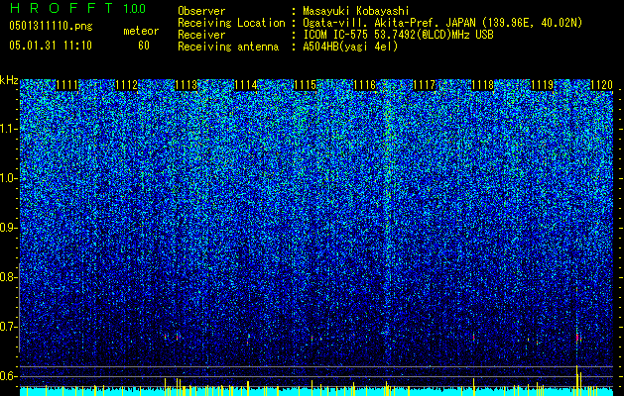This screenshot has width=624, height=396.
Task: Click time marker 1112
Action: point(127,85)
